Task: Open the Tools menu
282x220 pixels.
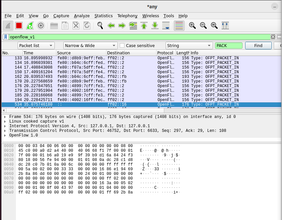Action: coord(169,16)
